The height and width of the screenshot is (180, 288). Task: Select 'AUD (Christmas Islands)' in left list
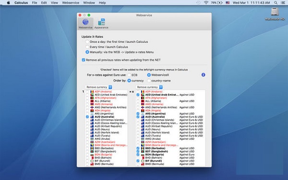109,120
